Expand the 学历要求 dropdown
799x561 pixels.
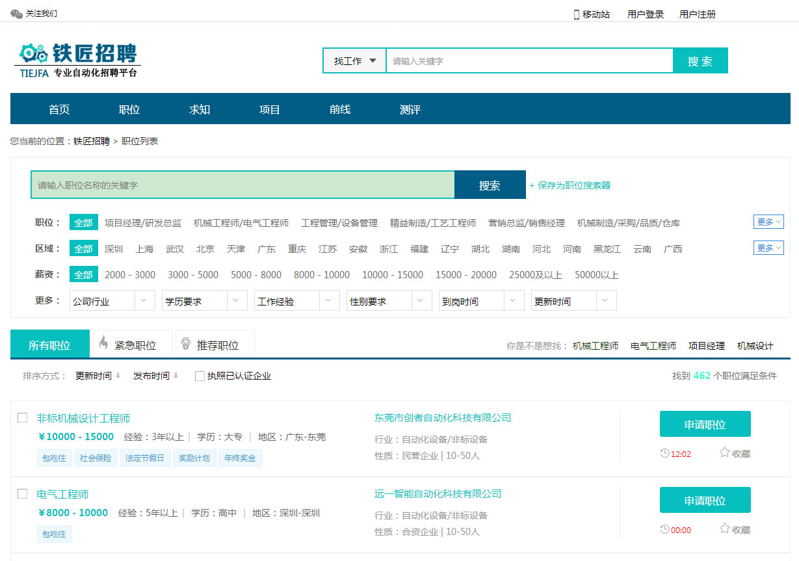tap(204, 300)
